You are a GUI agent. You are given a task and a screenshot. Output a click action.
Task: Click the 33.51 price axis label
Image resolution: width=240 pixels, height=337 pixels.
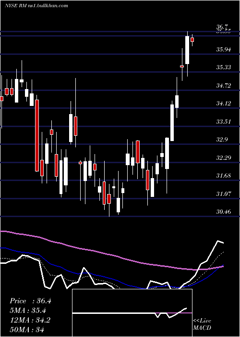tap(223, 122)
